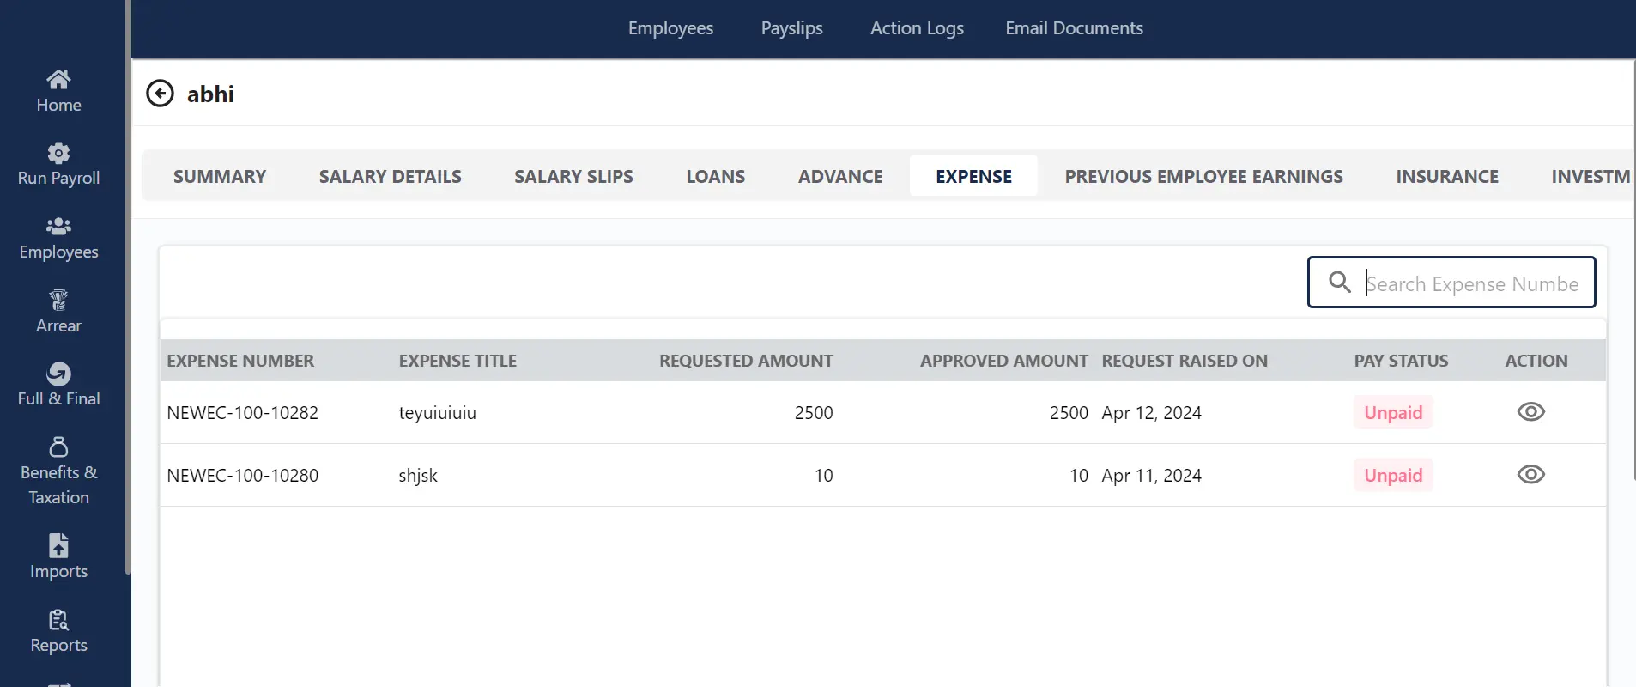Click the back arrow beside abhi

[x=160, y=93]
